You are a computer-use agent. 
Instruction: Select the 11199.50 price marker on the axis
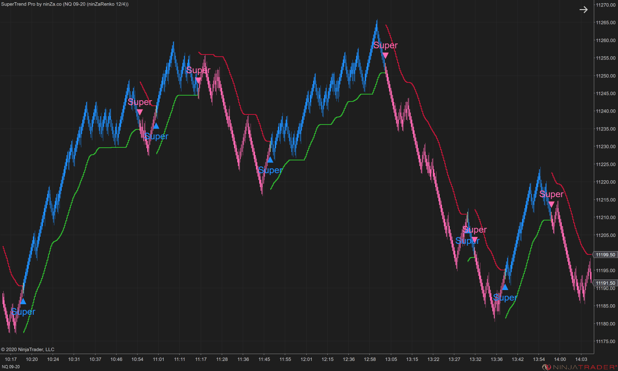coord(605,255)
